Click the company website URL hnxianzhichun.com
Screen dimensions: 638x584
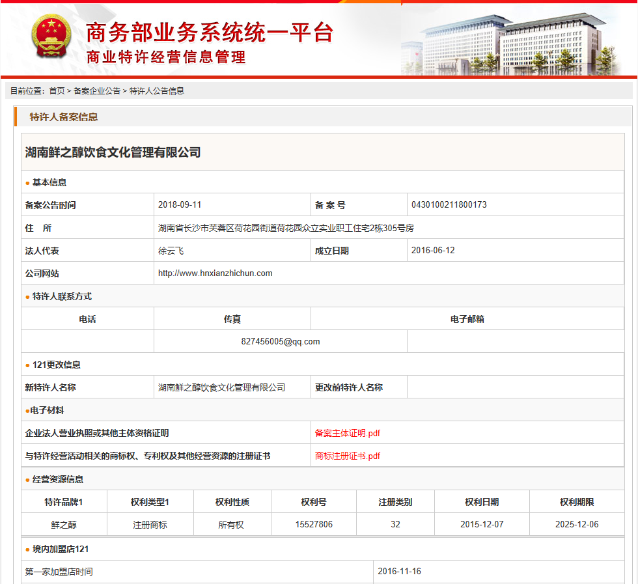(215, 273)
